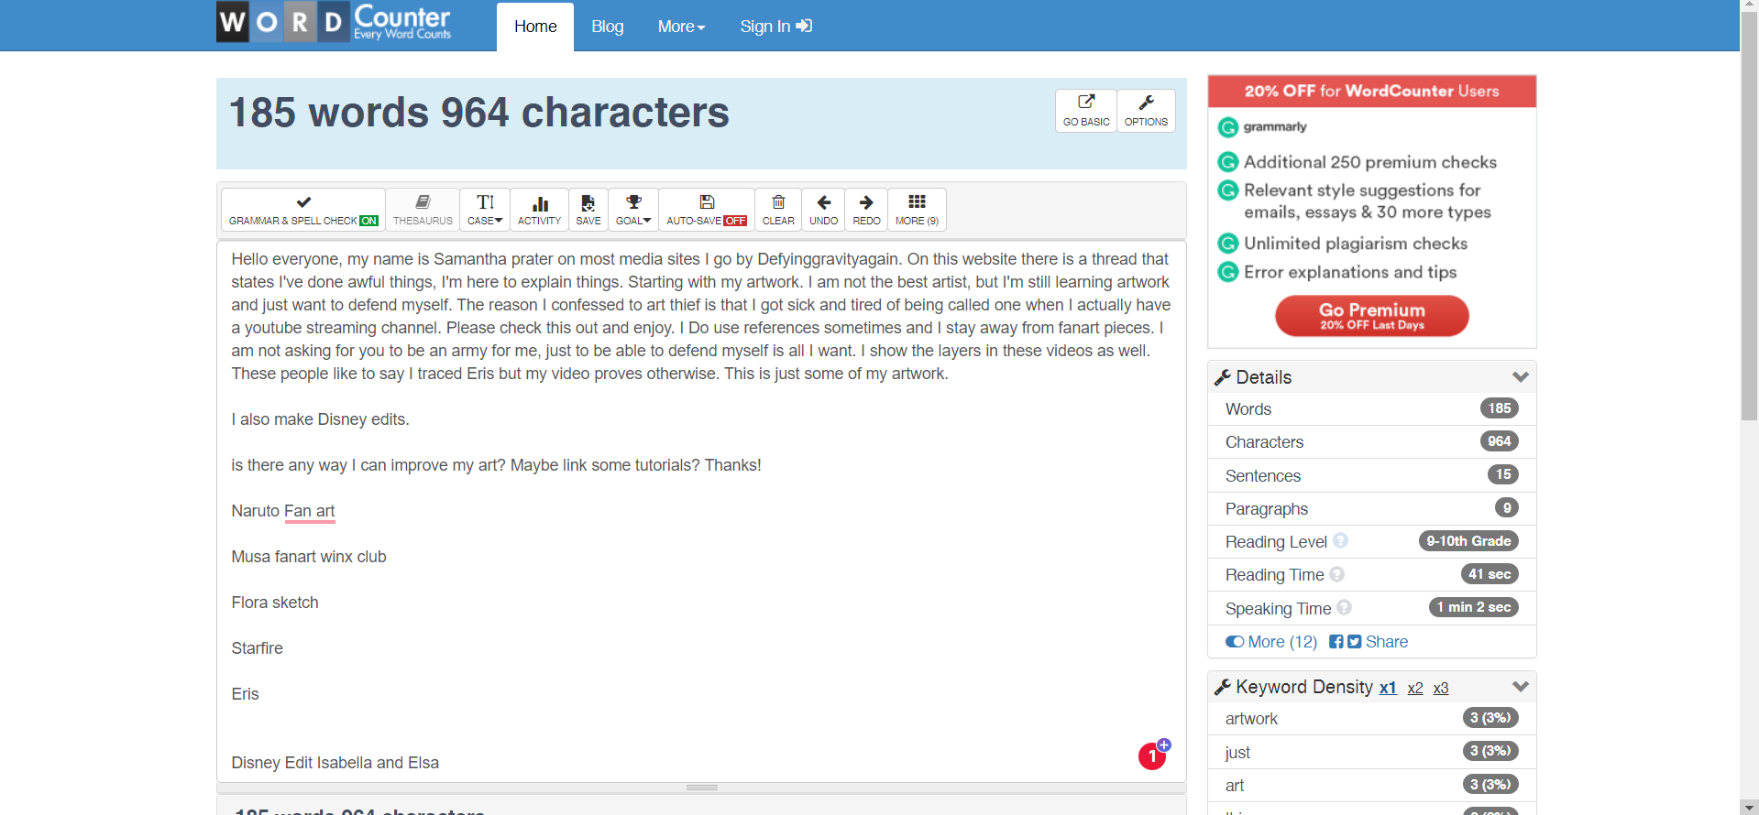Click the underlined "Fan art" text

click(x=310, y=511)
